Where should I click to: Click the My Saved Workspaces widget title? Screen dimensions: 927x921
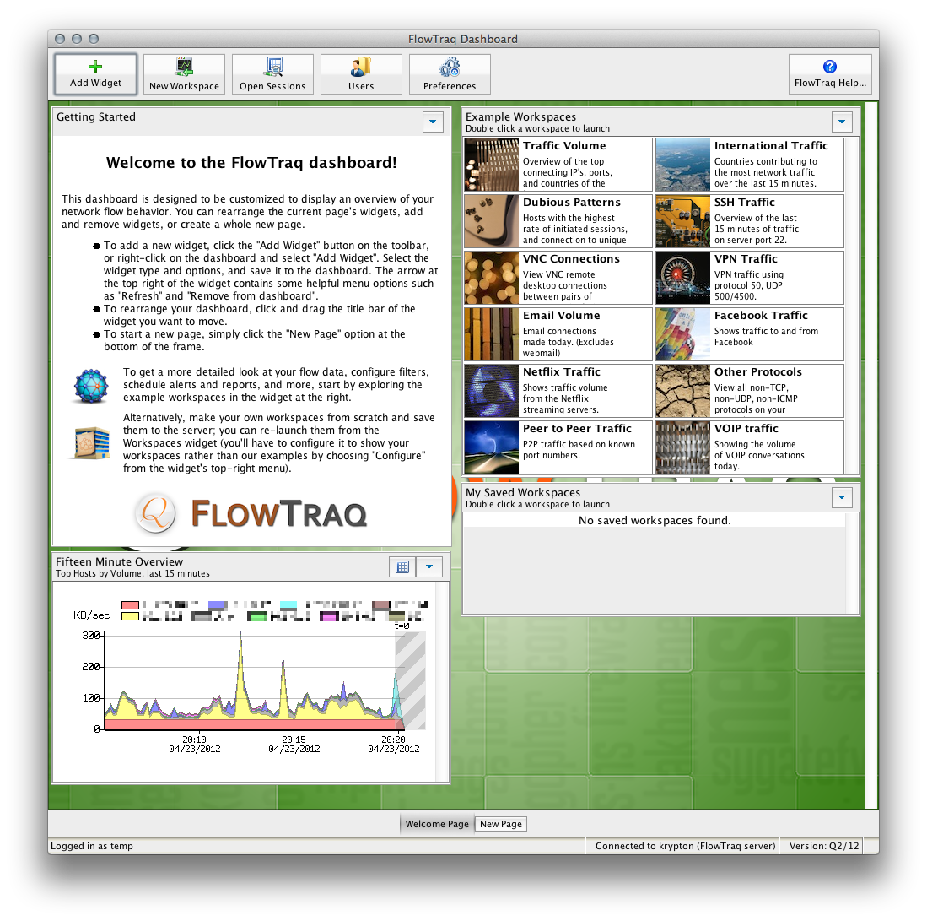523,493
